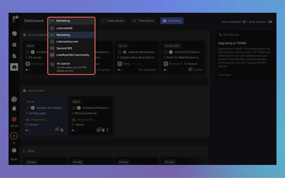Click the Dashboard page title
Screen dimensions: 285x178
click(x=34, y=21)
